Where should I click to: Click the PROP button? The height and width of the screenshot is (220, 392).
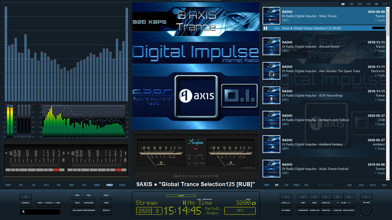click(315, 206)
